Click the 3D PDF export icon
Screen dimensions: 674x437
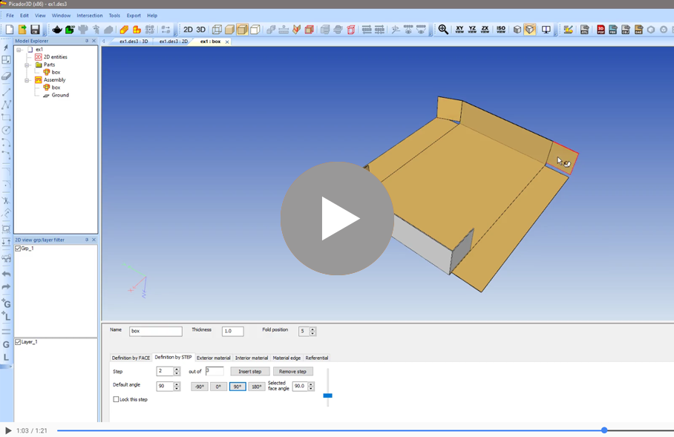(x=601, y=29)
